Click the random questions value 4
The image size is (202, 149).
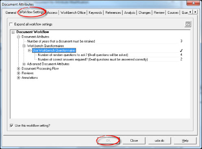click(181, 54)
